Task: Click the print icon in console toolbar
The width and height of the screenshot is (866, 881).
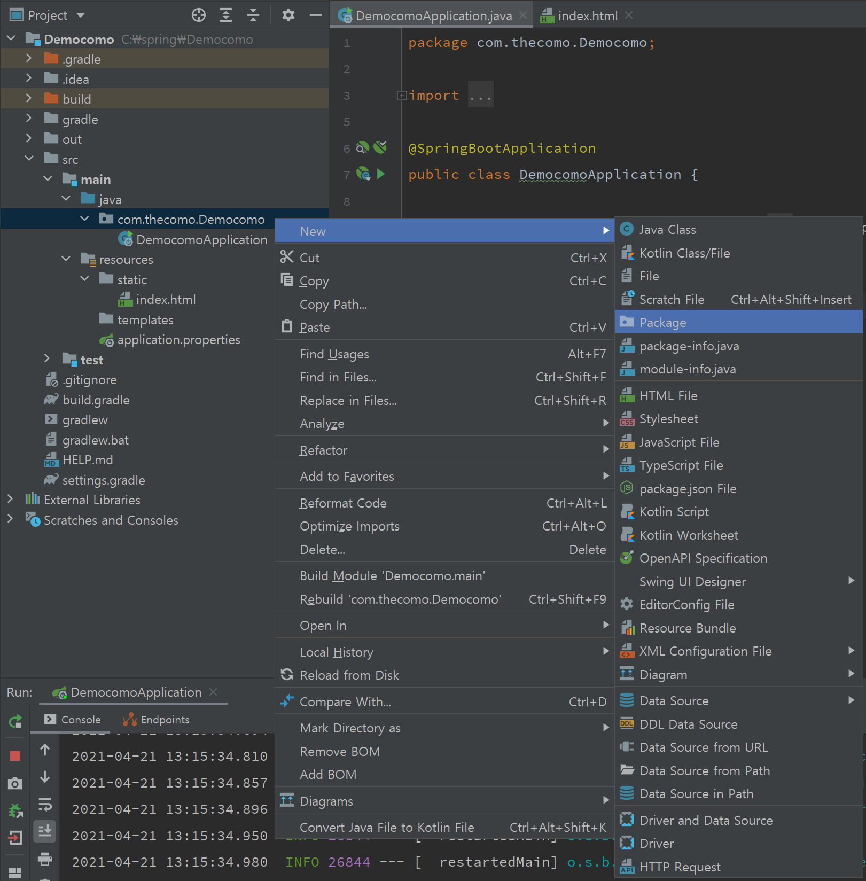Action: coord(45,859)
